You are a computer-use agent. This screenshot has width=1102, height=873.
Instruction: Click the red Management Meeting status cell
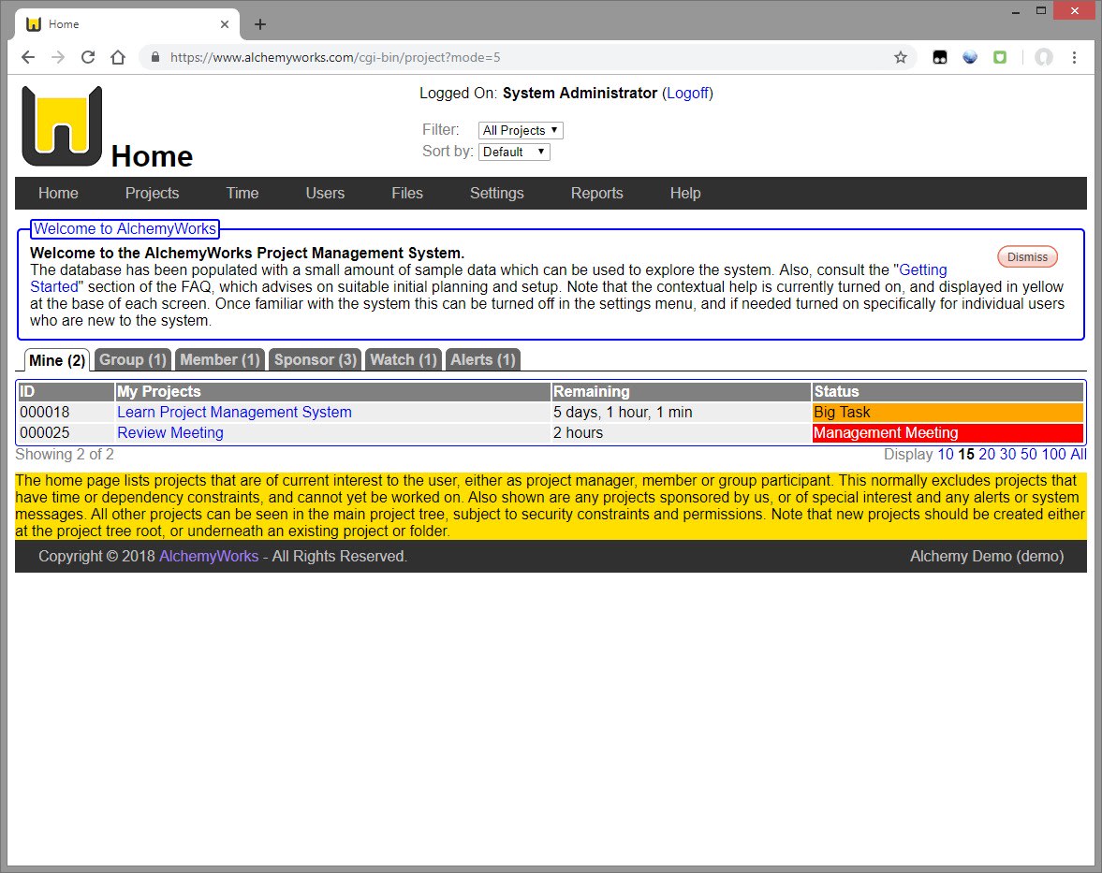(948, 432)
